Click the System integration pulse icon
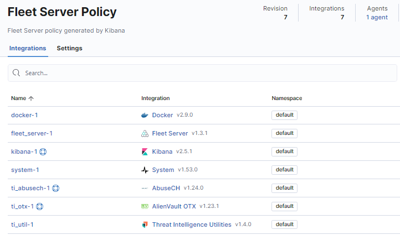 tap(145, 170)
